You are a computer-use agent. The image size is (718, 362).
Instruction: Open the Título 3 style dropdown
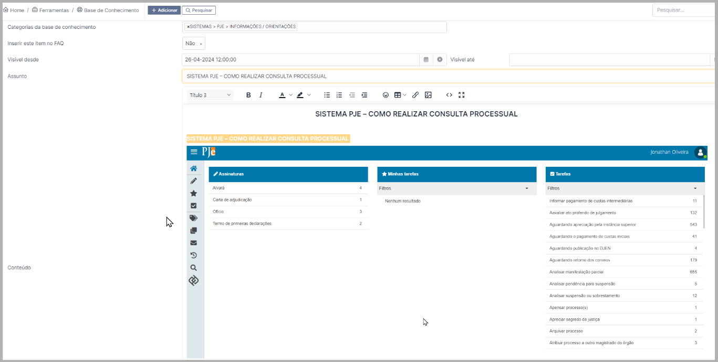(x=210, y=95)
